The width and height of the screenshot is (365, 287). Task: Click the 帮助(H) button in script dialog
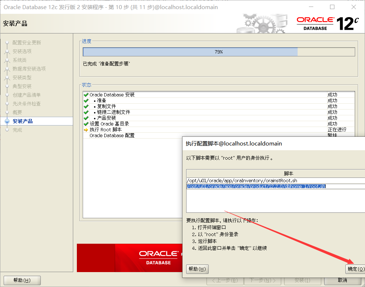197,269
